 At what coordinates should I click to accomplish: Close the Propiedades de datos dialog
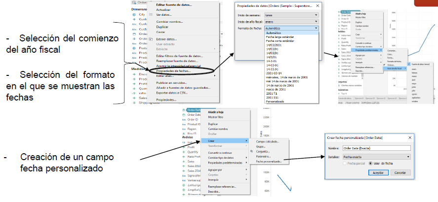[x=318, y=5]
